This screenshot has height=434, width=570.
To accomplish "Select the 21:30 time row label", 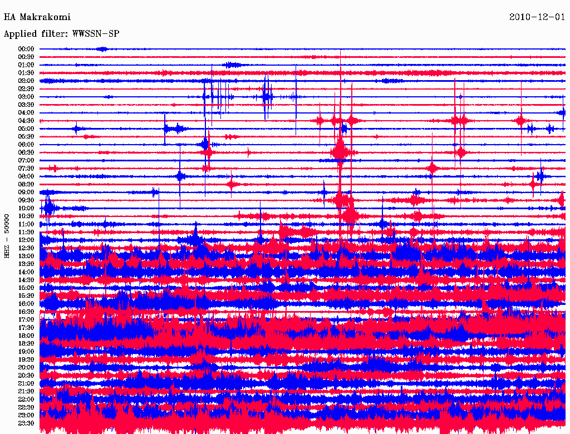I will click(x=26, y=391).
